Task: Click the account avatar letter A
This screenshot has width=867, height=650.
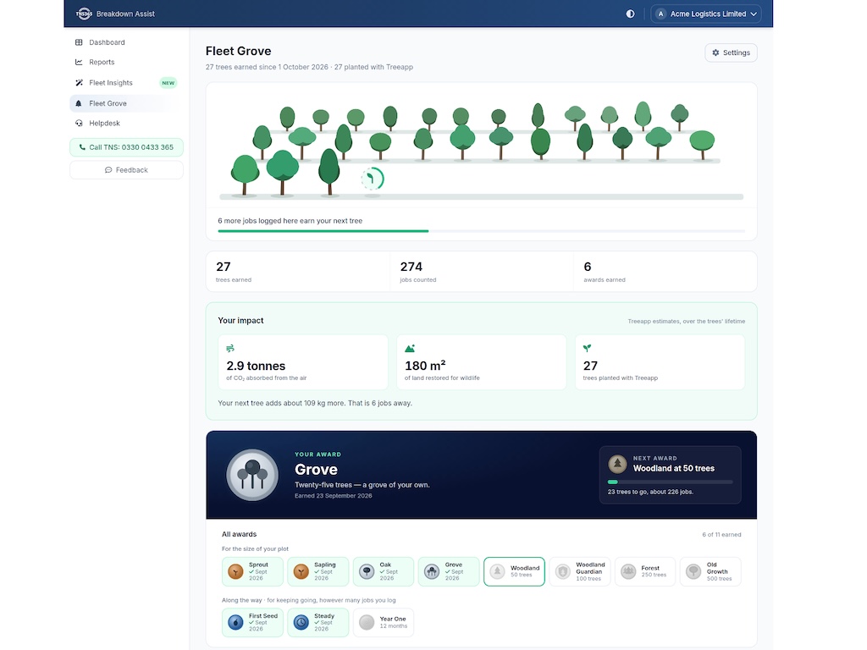Action: [660, 14]
